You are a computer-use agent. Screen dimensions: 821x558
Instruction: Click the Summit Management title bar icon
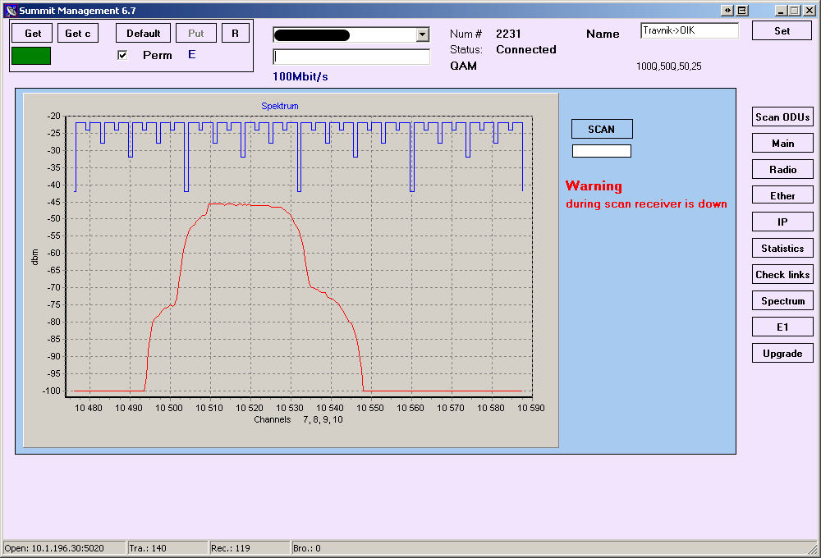click(11, 11)
